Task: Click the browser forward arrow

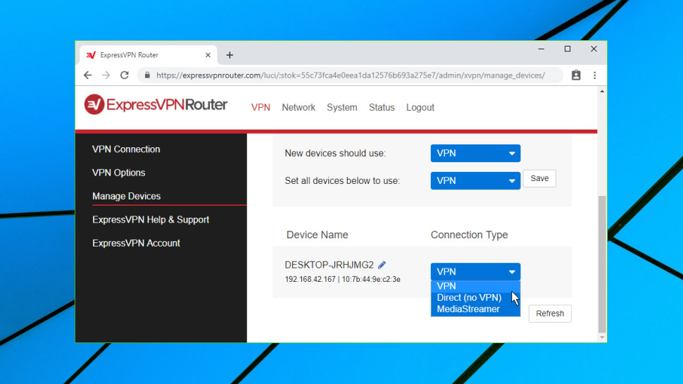Action: [106, 75]
